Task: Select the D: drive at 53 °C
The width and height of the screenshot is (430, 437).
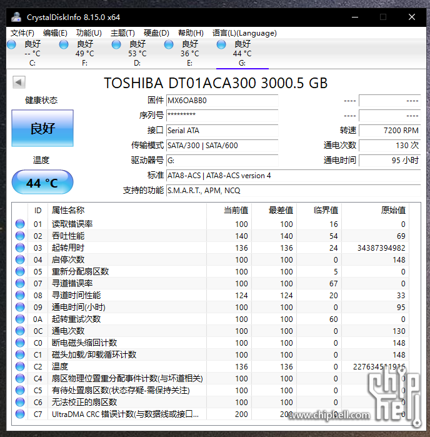Action: pyautogui.click(x=137, y=53)
